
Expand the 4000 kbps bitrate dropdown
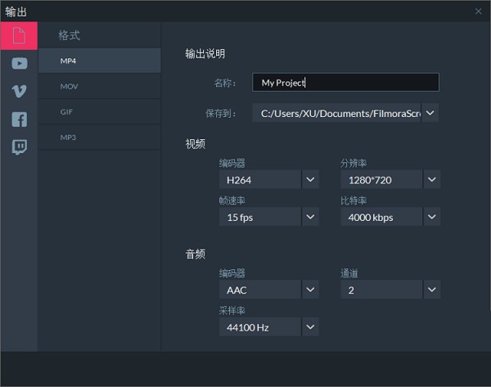click(x=431, y=217)
